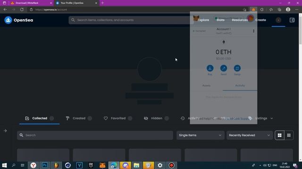Open the OpenSea wallet icon
302x169 pixels.
[x=292, y=20]
